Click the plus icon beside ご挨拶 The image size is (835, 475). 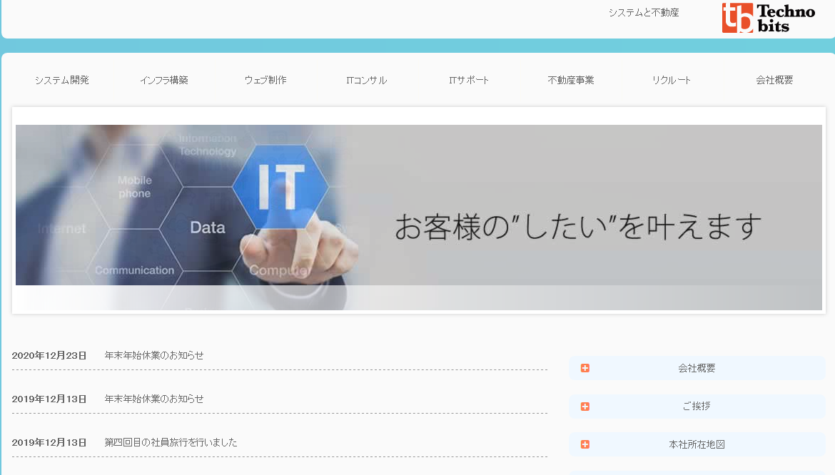pyautogui.click(x=584, y=407)
